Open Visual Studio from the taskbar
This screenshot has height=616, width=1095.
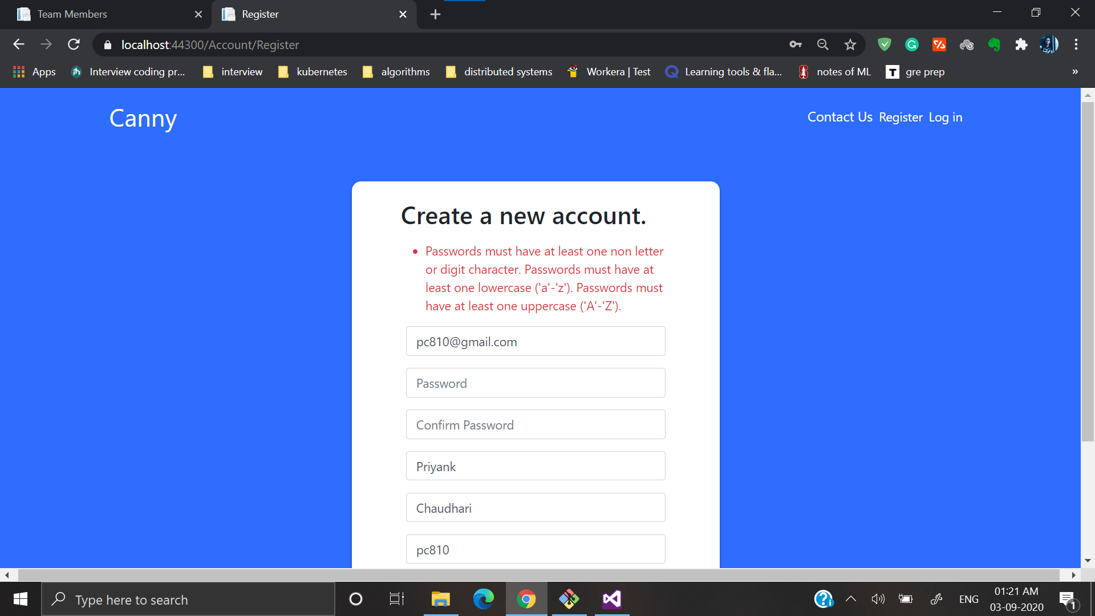point(611,599)
